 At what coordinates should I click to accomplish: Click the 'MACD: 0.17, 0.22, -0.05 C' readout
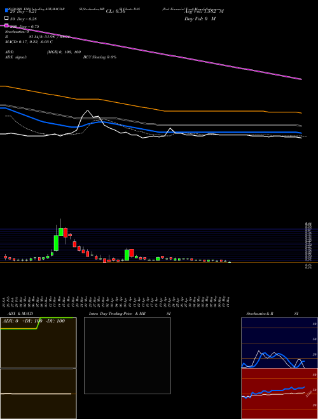tap(29, 42)
